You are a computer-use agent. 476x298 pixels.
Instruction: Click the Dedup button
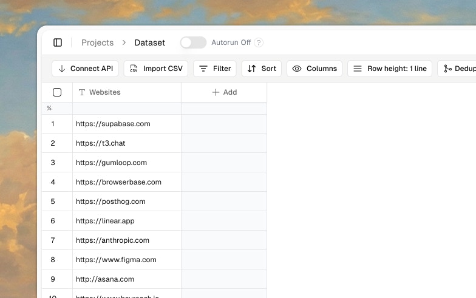[457, 69]
